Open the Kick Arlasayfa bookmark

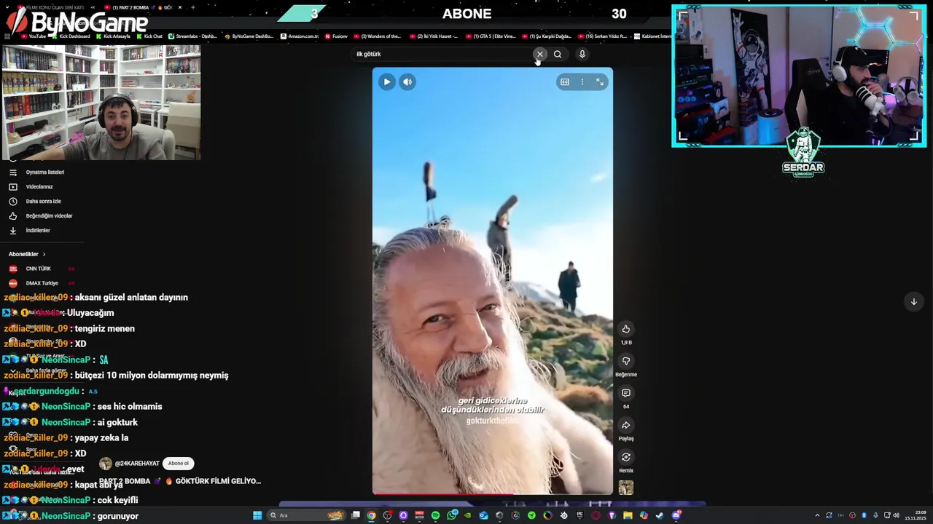click(113, 36)
